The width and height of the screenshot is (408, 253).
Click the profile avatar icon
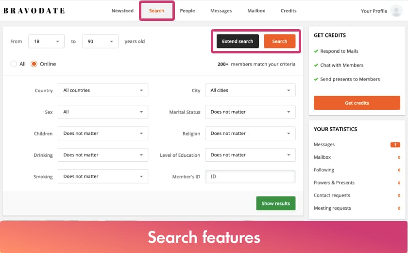[396, 11]
